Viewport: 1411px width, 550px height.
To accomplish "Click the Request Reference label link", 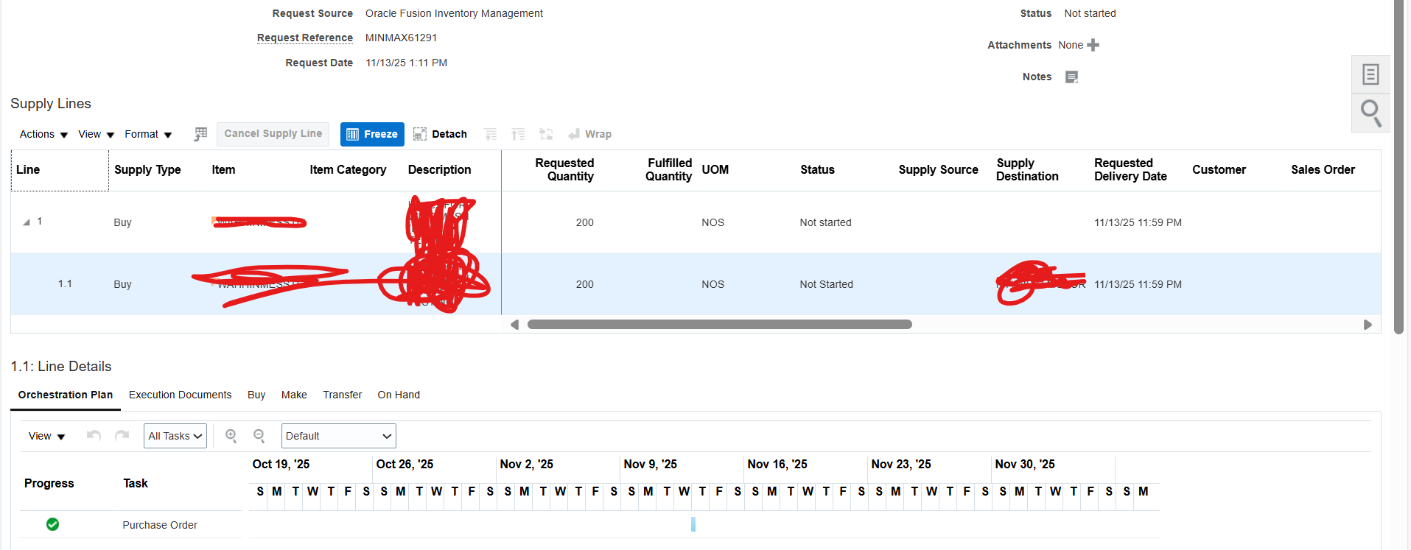I will [x=305, y=38].
